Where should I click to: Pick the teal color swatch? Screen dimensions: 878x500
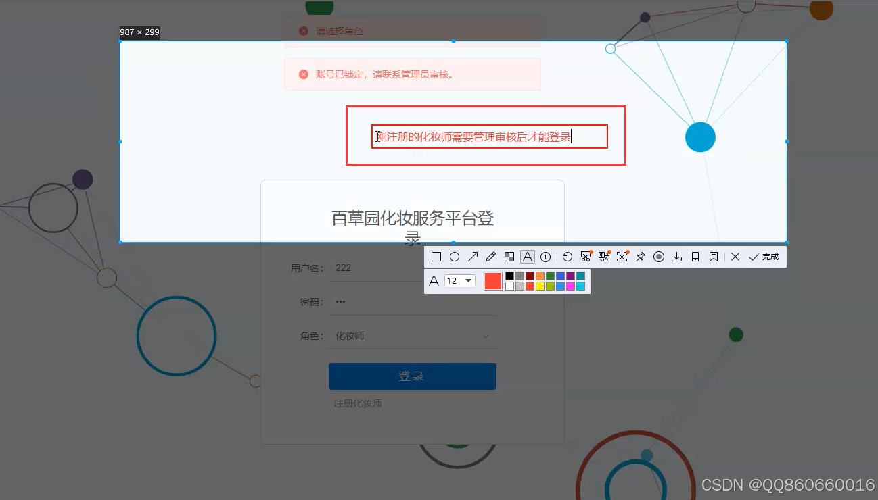pos(580,276)
